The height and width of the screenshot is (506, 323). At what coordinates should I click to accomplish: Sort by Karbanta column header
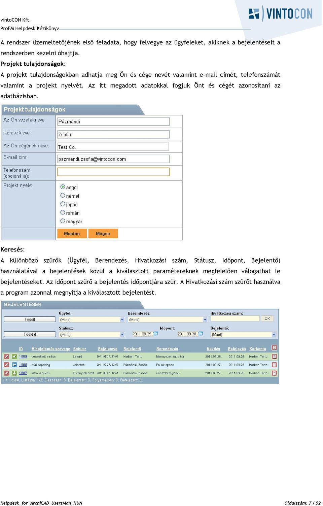[258, 349]
